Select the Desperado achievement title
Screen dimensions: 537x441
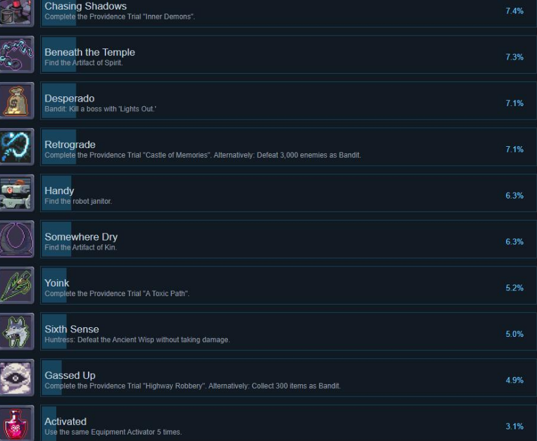(69, 98)
